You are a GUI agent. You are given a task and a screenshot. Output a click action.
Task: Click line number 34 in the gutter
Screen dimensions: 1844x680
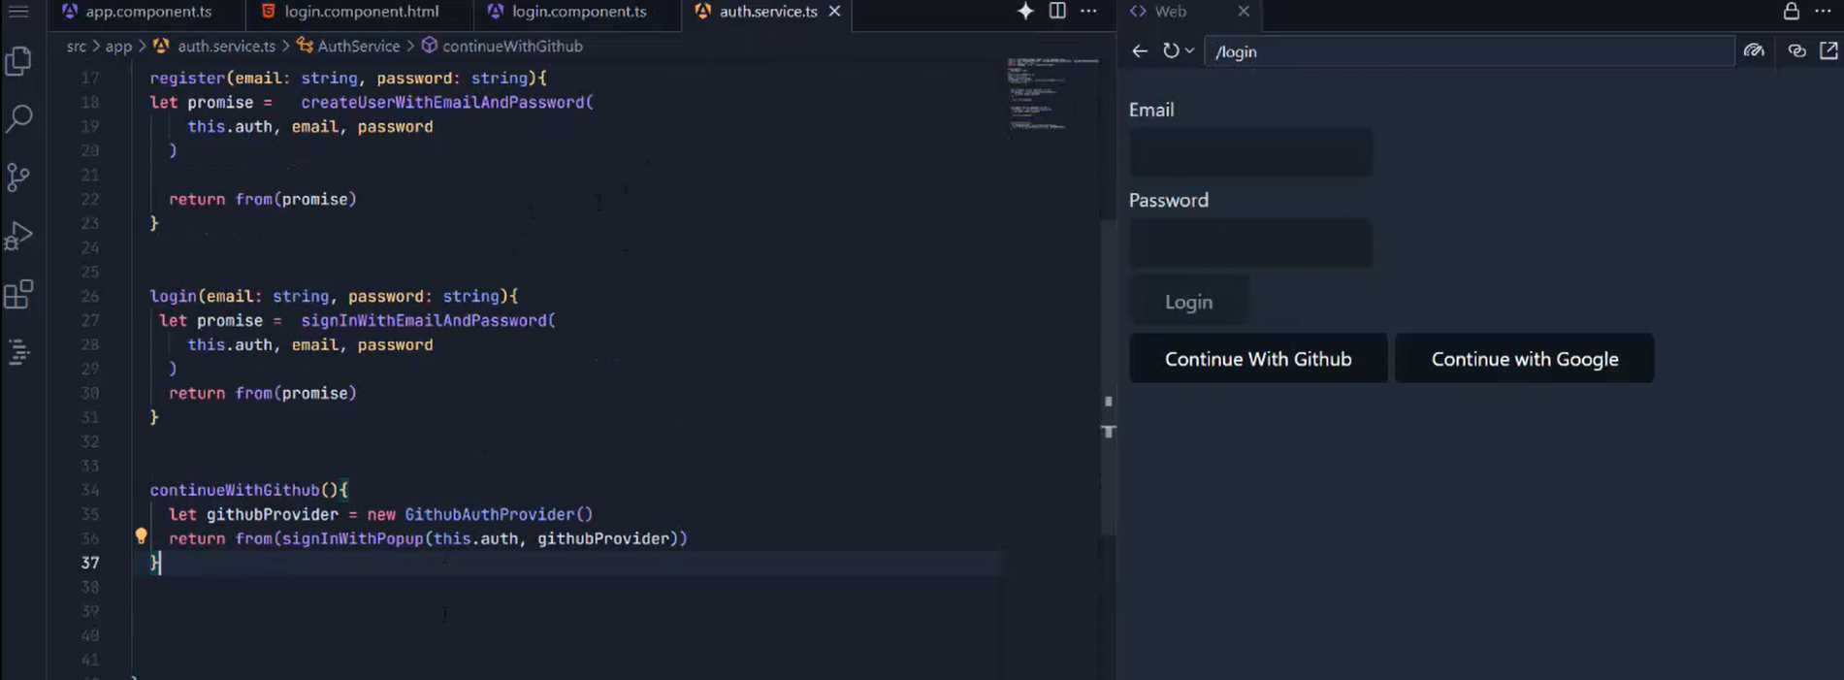(x=90, y=490)
